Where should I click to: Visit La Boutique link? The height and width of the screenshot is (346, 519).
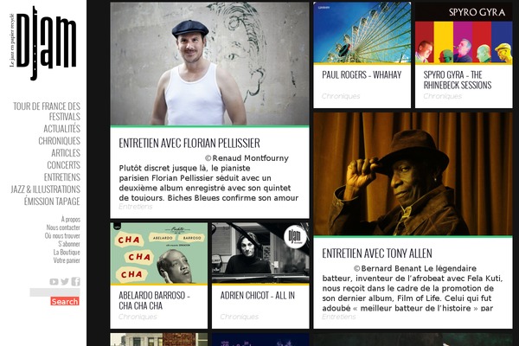click(67, 253)
